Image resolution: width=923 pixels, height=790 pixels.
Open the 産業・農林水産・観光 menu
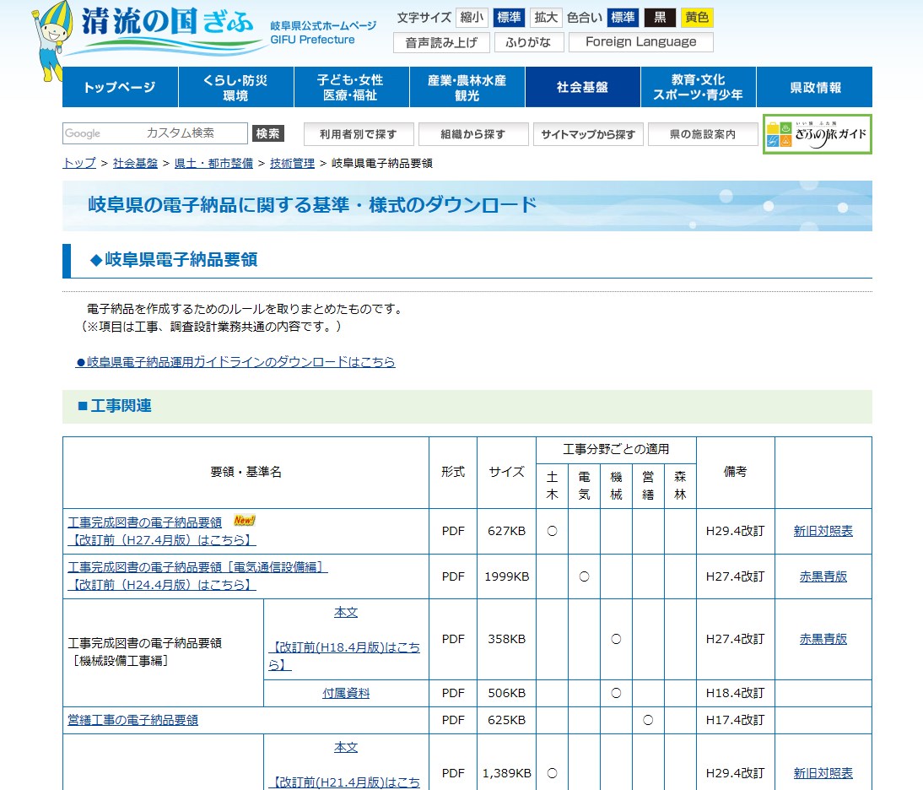pyautogui.click(x=467, y=88)
